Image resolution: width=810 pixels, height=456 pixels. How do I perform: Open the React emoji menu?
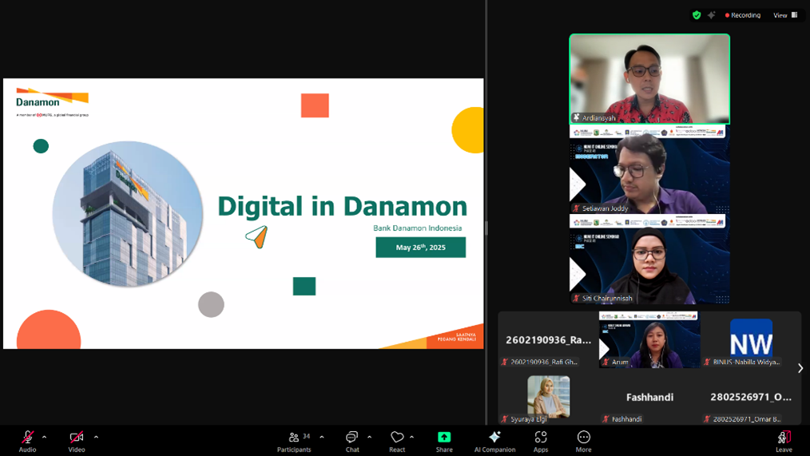click(397, 442)
